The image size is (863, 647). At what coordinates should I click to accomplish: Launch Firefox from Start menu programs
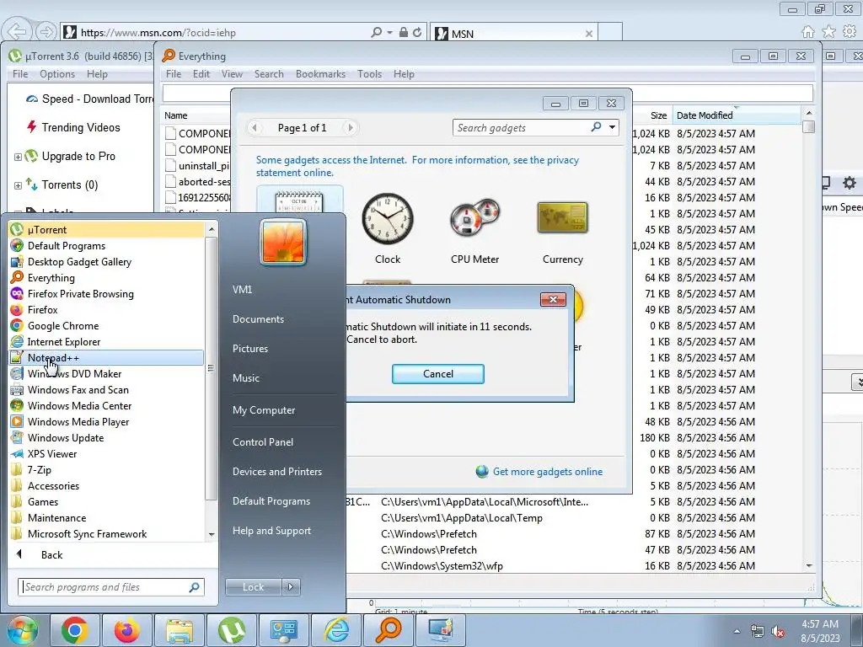click(x=105, y=309)
